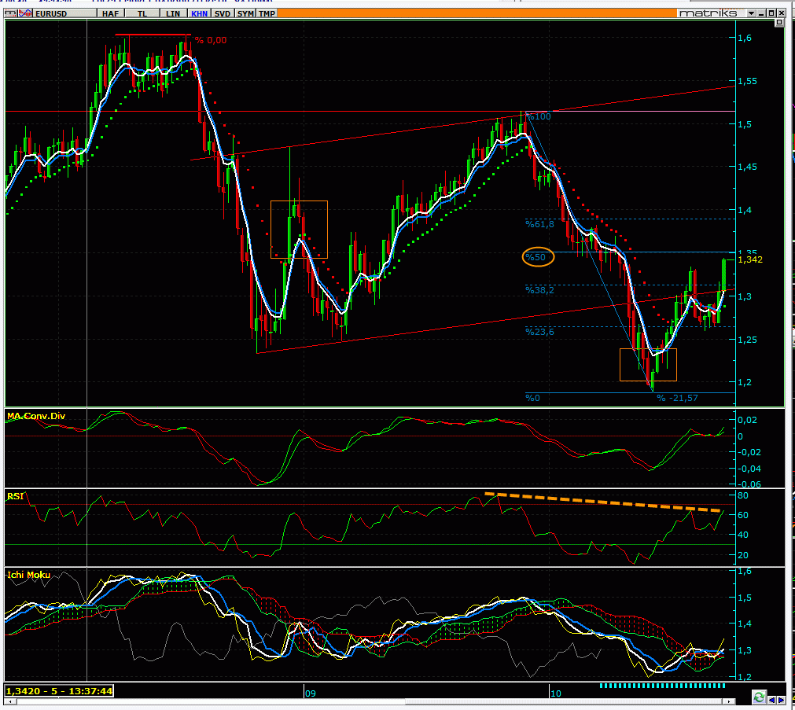This screenshot has width=795, height=710.
Task: Click the cyan segmented bar above the scrollbar
Action: pos(662,685)
